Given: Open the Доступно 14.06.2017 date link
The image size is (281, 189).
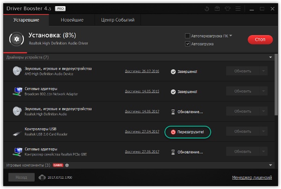Looking at the screenshot, I should (x=142, y=111).
